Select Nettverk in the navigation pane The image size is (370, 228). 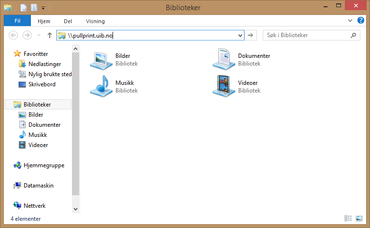pyautogui.click(x=34, y=205)
